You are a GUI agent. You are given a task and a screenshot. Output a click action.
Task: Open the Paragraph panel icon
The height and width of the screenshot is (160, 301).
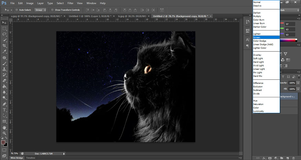coord(248,46)
